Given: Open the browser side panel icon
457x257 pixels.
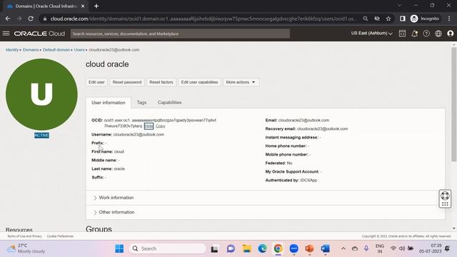Looking at the screenshot, I should [x=403, y=19].
